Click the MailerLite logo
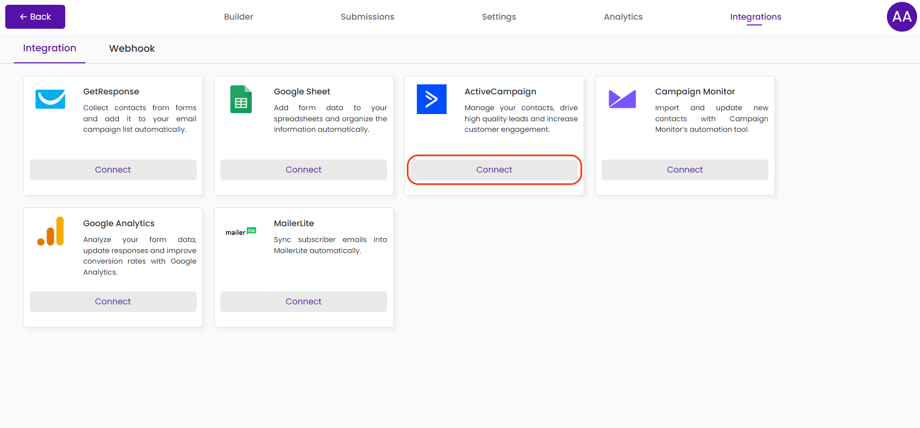 click(x=241, y=231)
